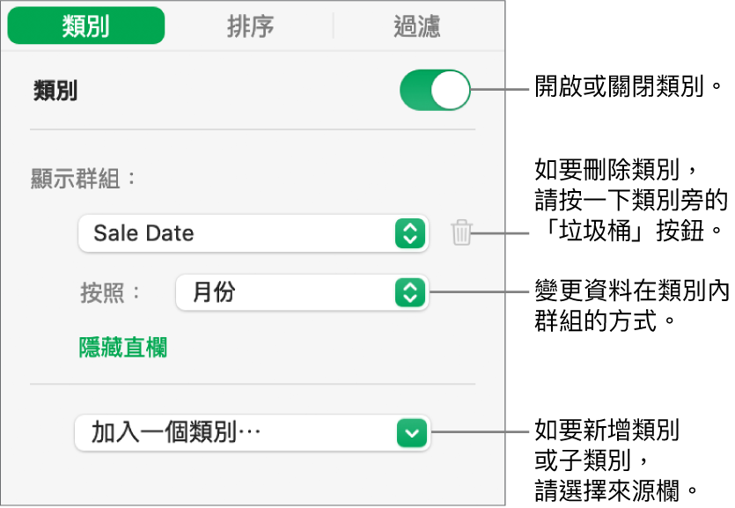Click the chevron icon on the 月份 popup
Screen dimensions: 735x508
(x=408, y=293)
